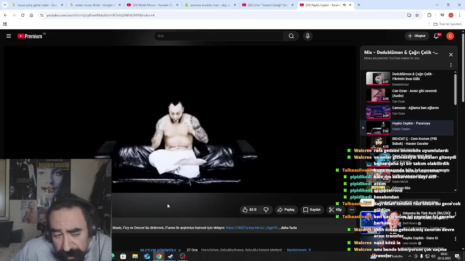Open Windows notification center icon
Viewport: 465px width, 261px height.
click(x=457, y=256)
